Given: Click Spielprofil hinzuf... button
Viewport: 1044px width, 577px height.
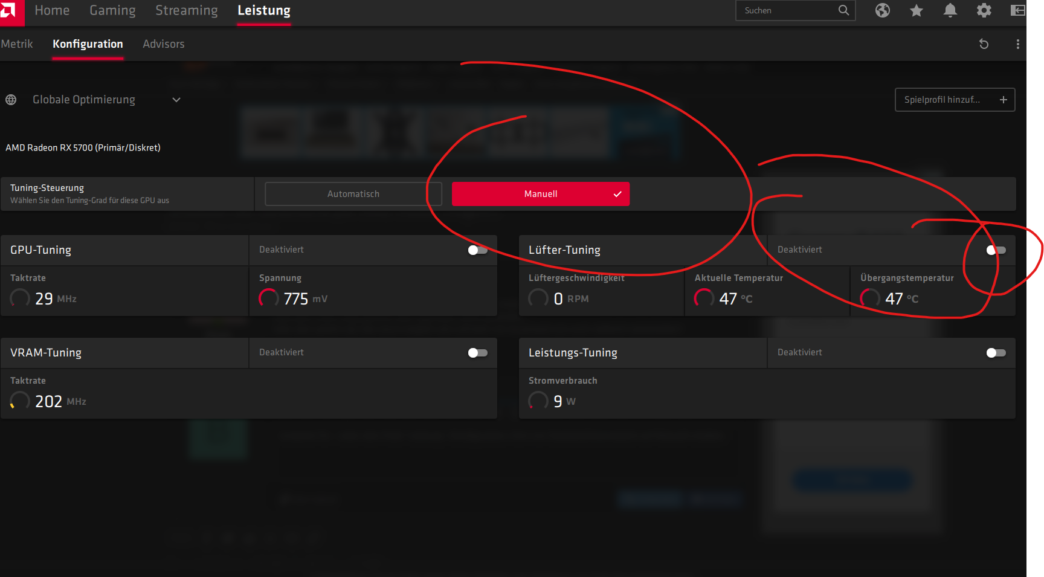Looking at the screenshot, I should point(955,100).
